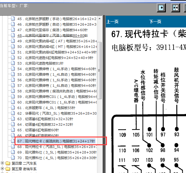The height and width of the screenshot is (173, 186).
Task: Click document icon beside item 65
Action: point(13,130)
